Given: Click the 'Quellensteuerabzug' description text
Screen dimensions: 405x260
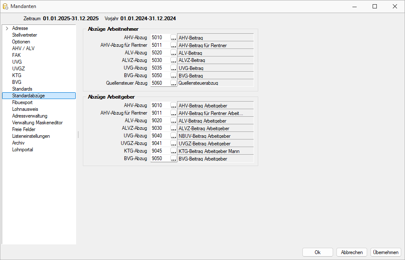Looking at the screenshot, I should tap(199, 83).
